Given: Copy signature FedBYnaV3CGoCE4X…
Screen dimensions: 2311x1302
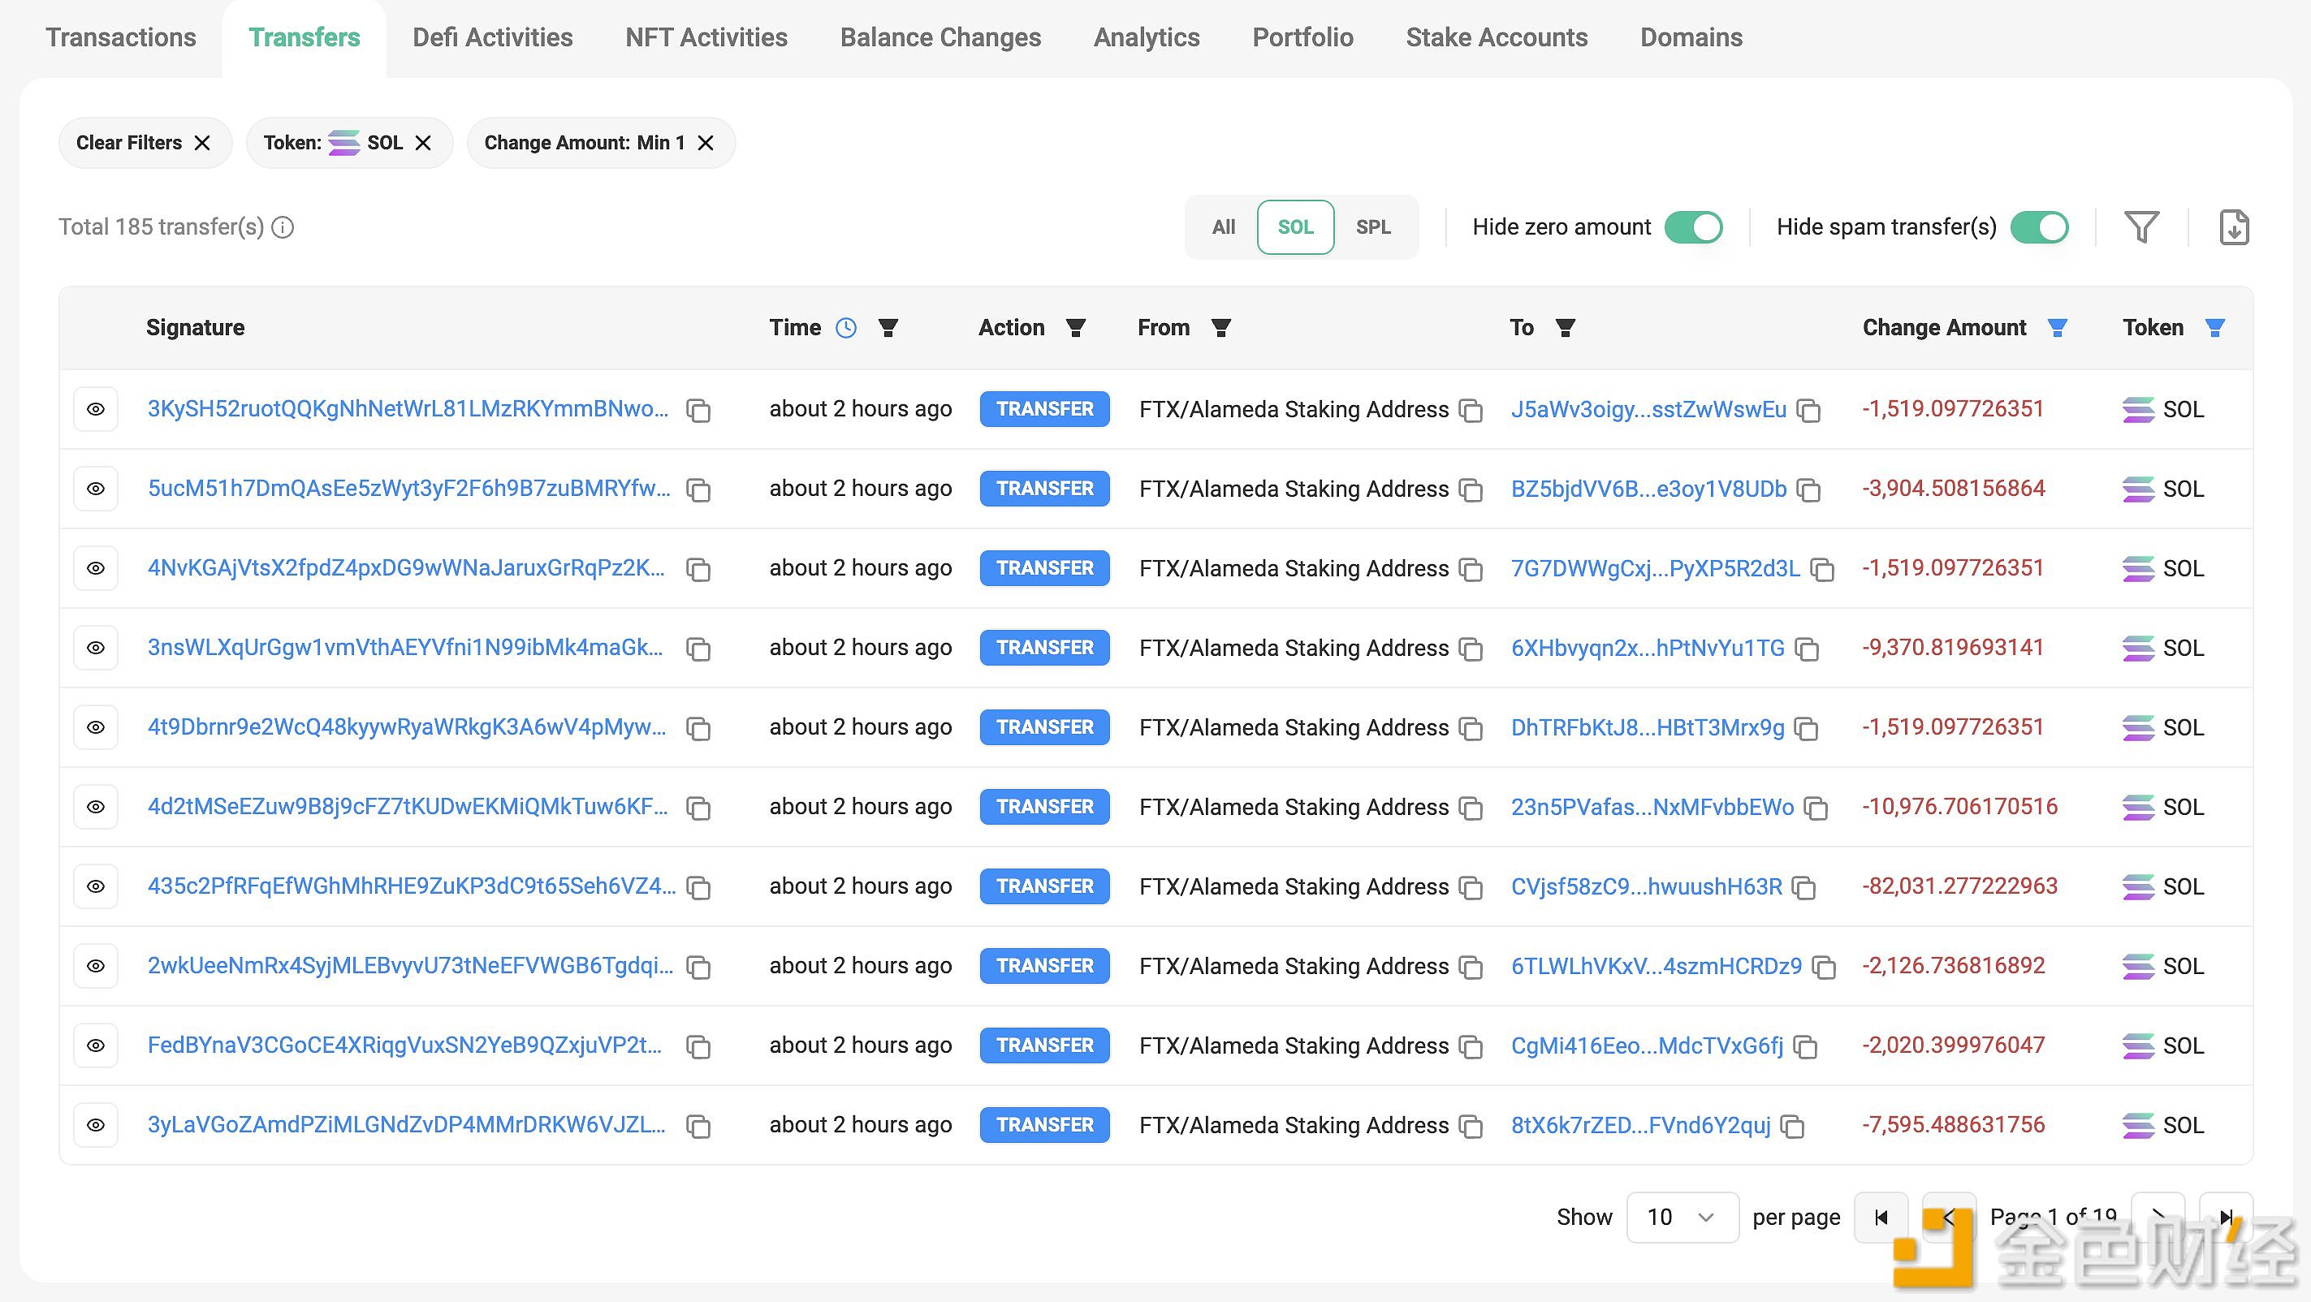Looking at the screenshot, I should click(x=698, y=1046).
